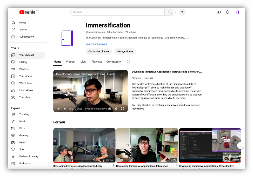Click Manage videos button
This screenshot has height=177, width=253.
[125, 51]
